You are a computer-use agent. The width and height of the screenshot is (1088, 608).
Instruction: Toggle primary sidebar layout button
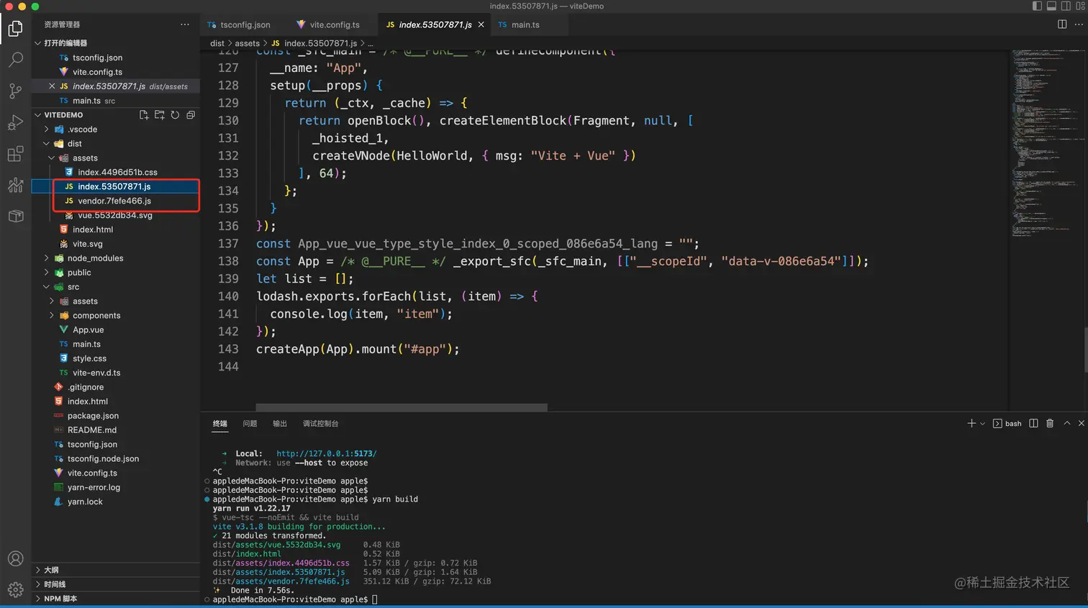1037,6
